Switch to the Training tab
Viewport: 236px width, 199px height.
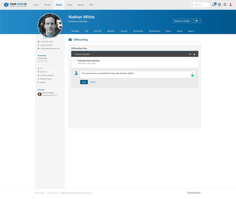click(124, 31)
